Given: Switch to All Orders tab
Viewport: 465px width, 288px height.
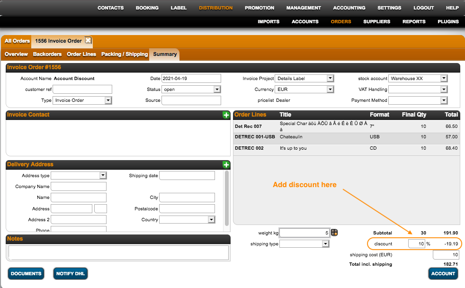Looking at the screenshot, I should click(x=17, y=41).
